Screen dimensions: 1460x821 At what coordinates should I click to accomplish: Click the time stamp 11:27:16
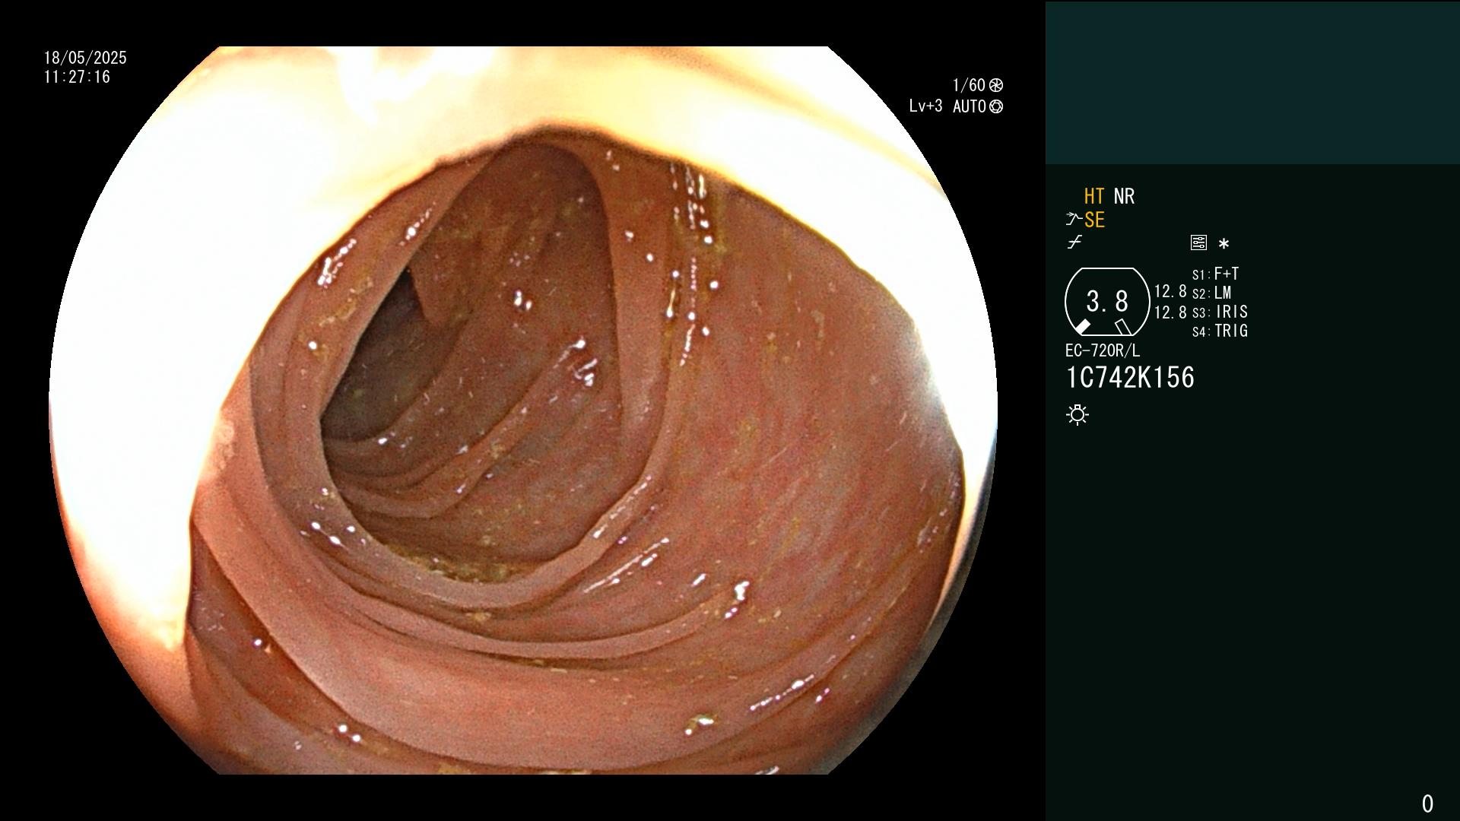[77, 78]
